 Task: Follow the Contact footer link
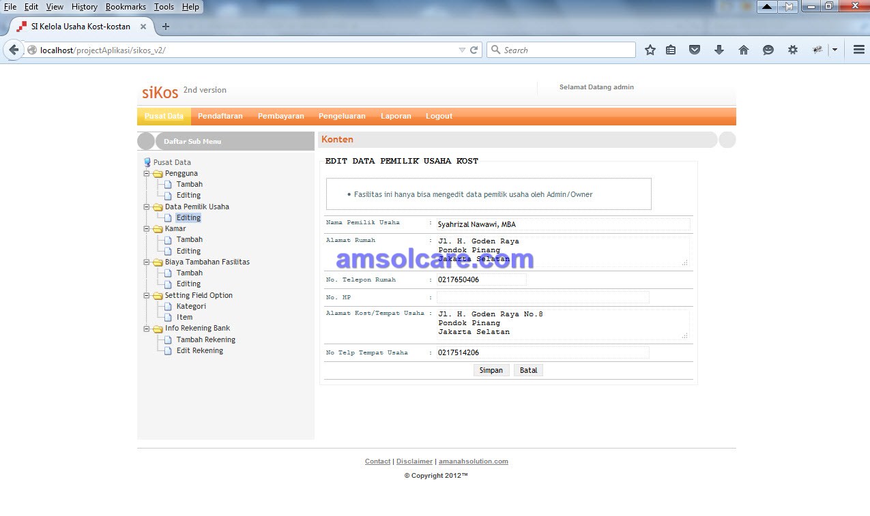(378, 461)
